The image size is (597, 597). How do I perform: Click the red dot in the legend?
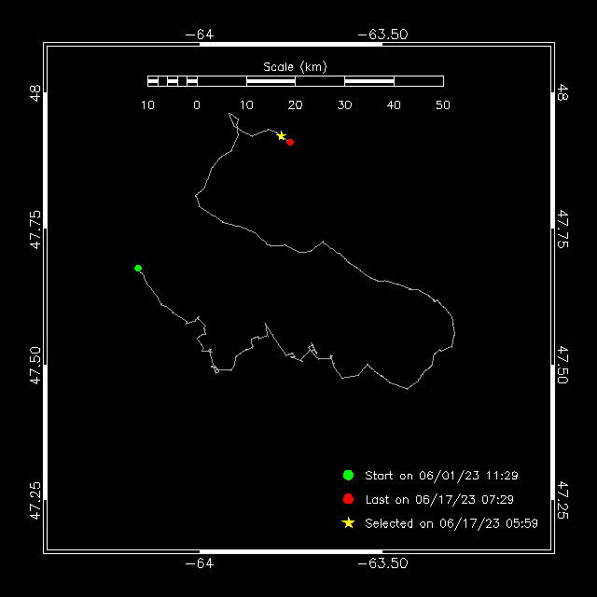pos(348,499)
